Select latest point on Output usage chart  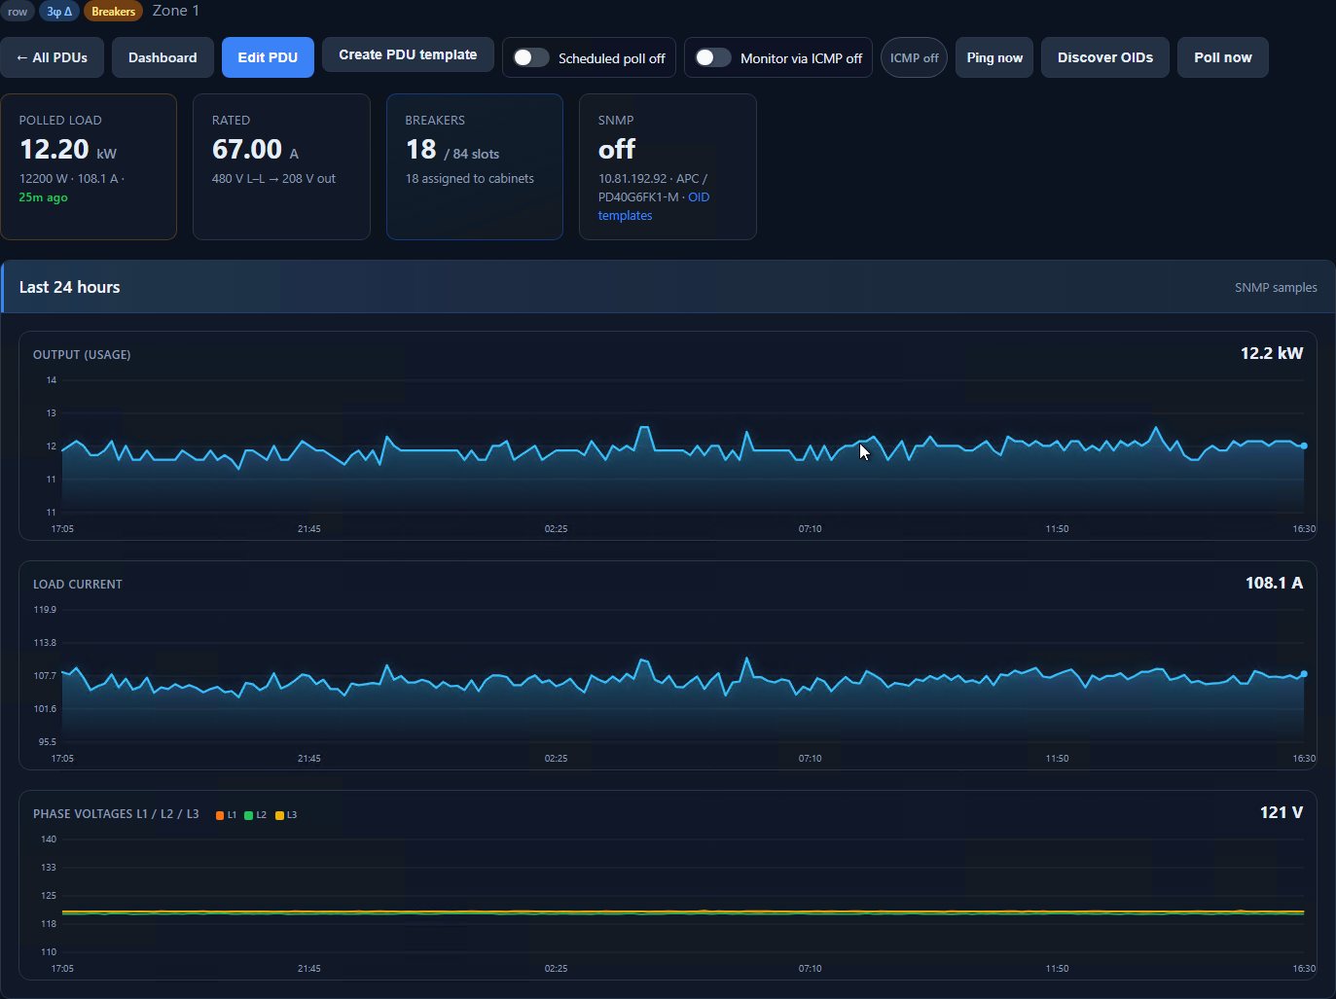[1304, 446]
